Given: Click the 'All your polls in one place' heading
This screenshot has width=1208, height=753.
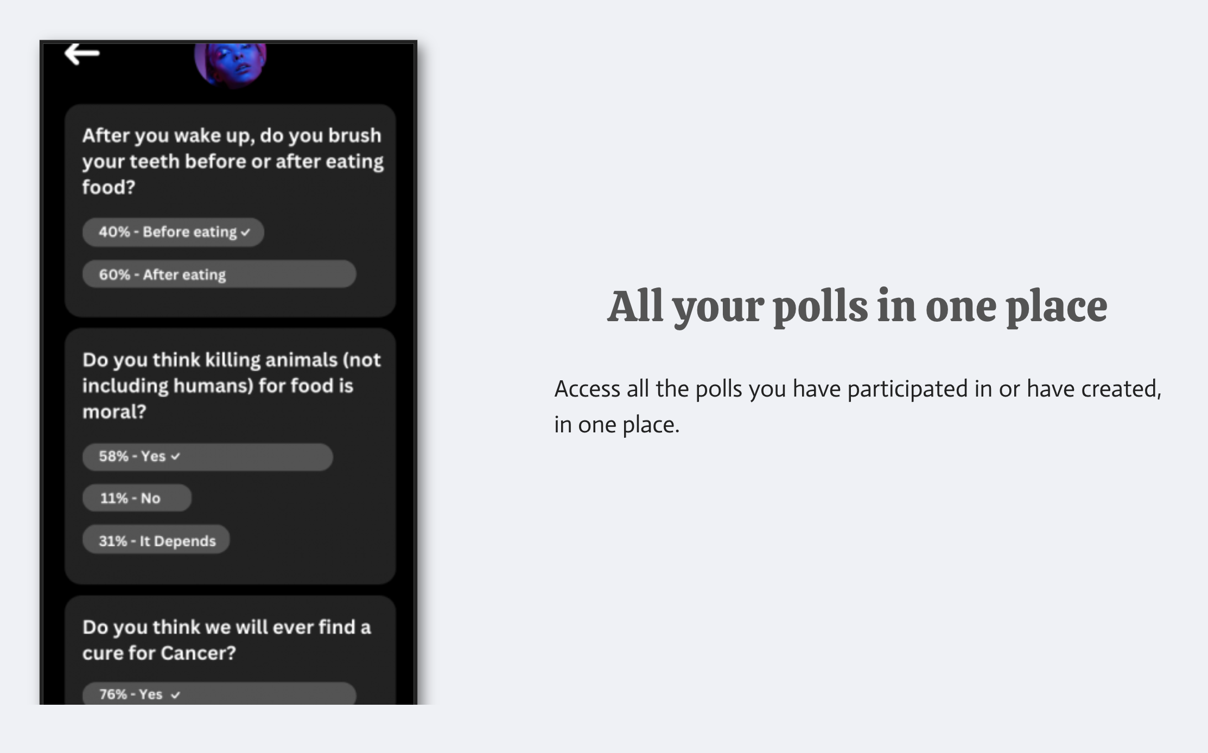Looking at the screenshot, I should click(857, 307).
